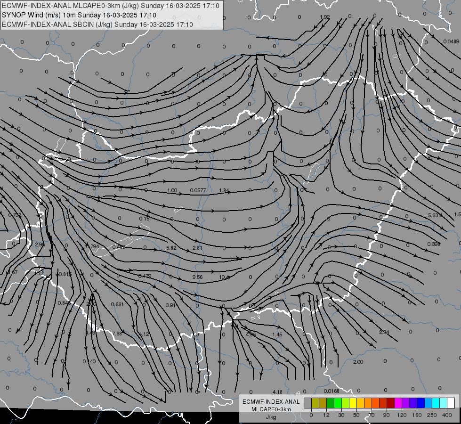Select the dark green legend swatch
This screenshot has width=461, height=424.
[x=330, y=403]
